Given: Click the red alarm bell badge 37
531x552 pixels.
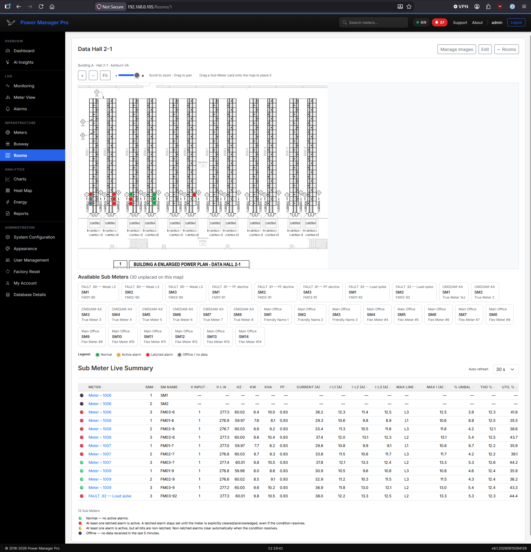Looking at the screenshot, I should 439,22.
